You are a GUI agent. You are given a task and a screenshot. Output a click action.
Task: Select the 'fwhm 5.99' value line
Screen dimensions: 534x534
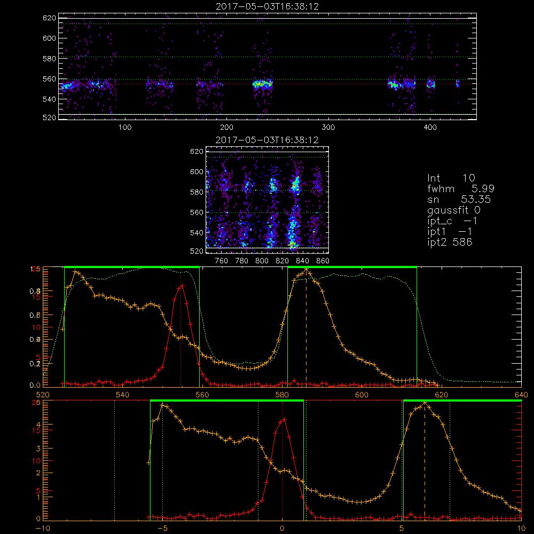point(461,189)
